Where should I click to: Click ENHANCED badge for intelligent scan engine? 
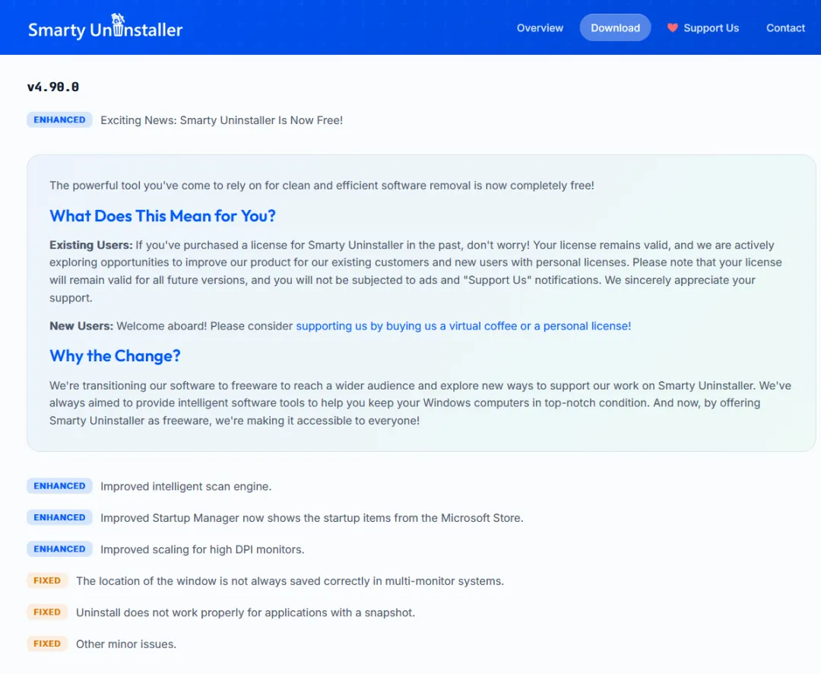(x=60, y=486)
